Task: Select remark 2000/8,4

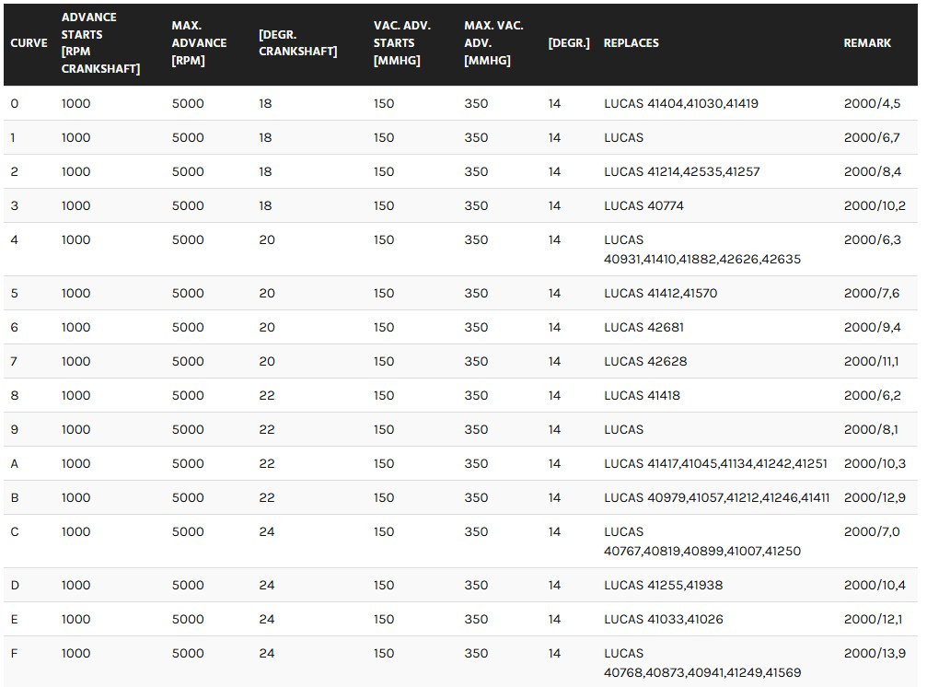Action: [872, 171]
